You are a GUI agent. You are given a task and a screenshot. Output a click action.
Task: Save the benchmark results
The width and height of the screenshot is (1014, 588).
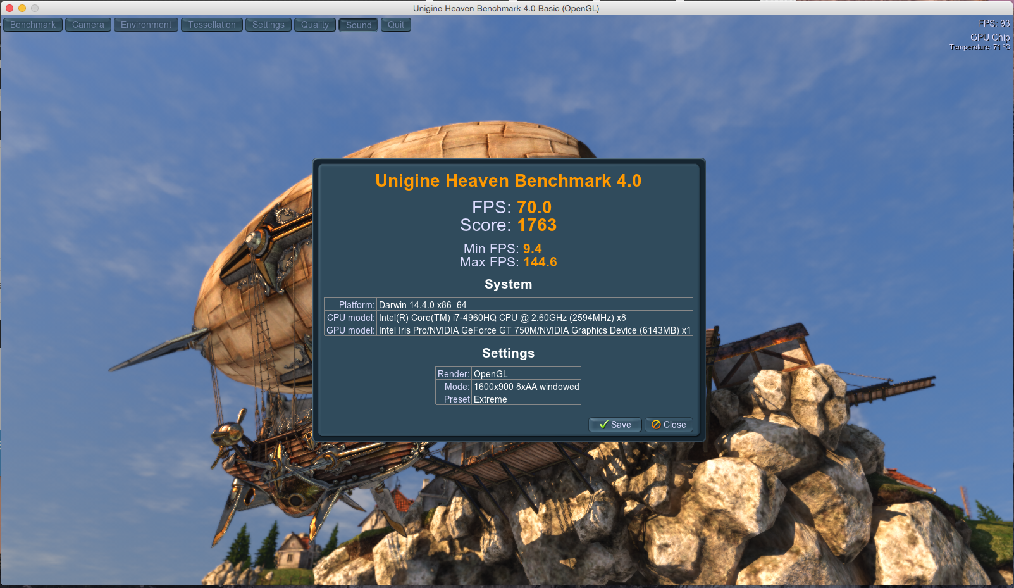click(x=615, y=425)
